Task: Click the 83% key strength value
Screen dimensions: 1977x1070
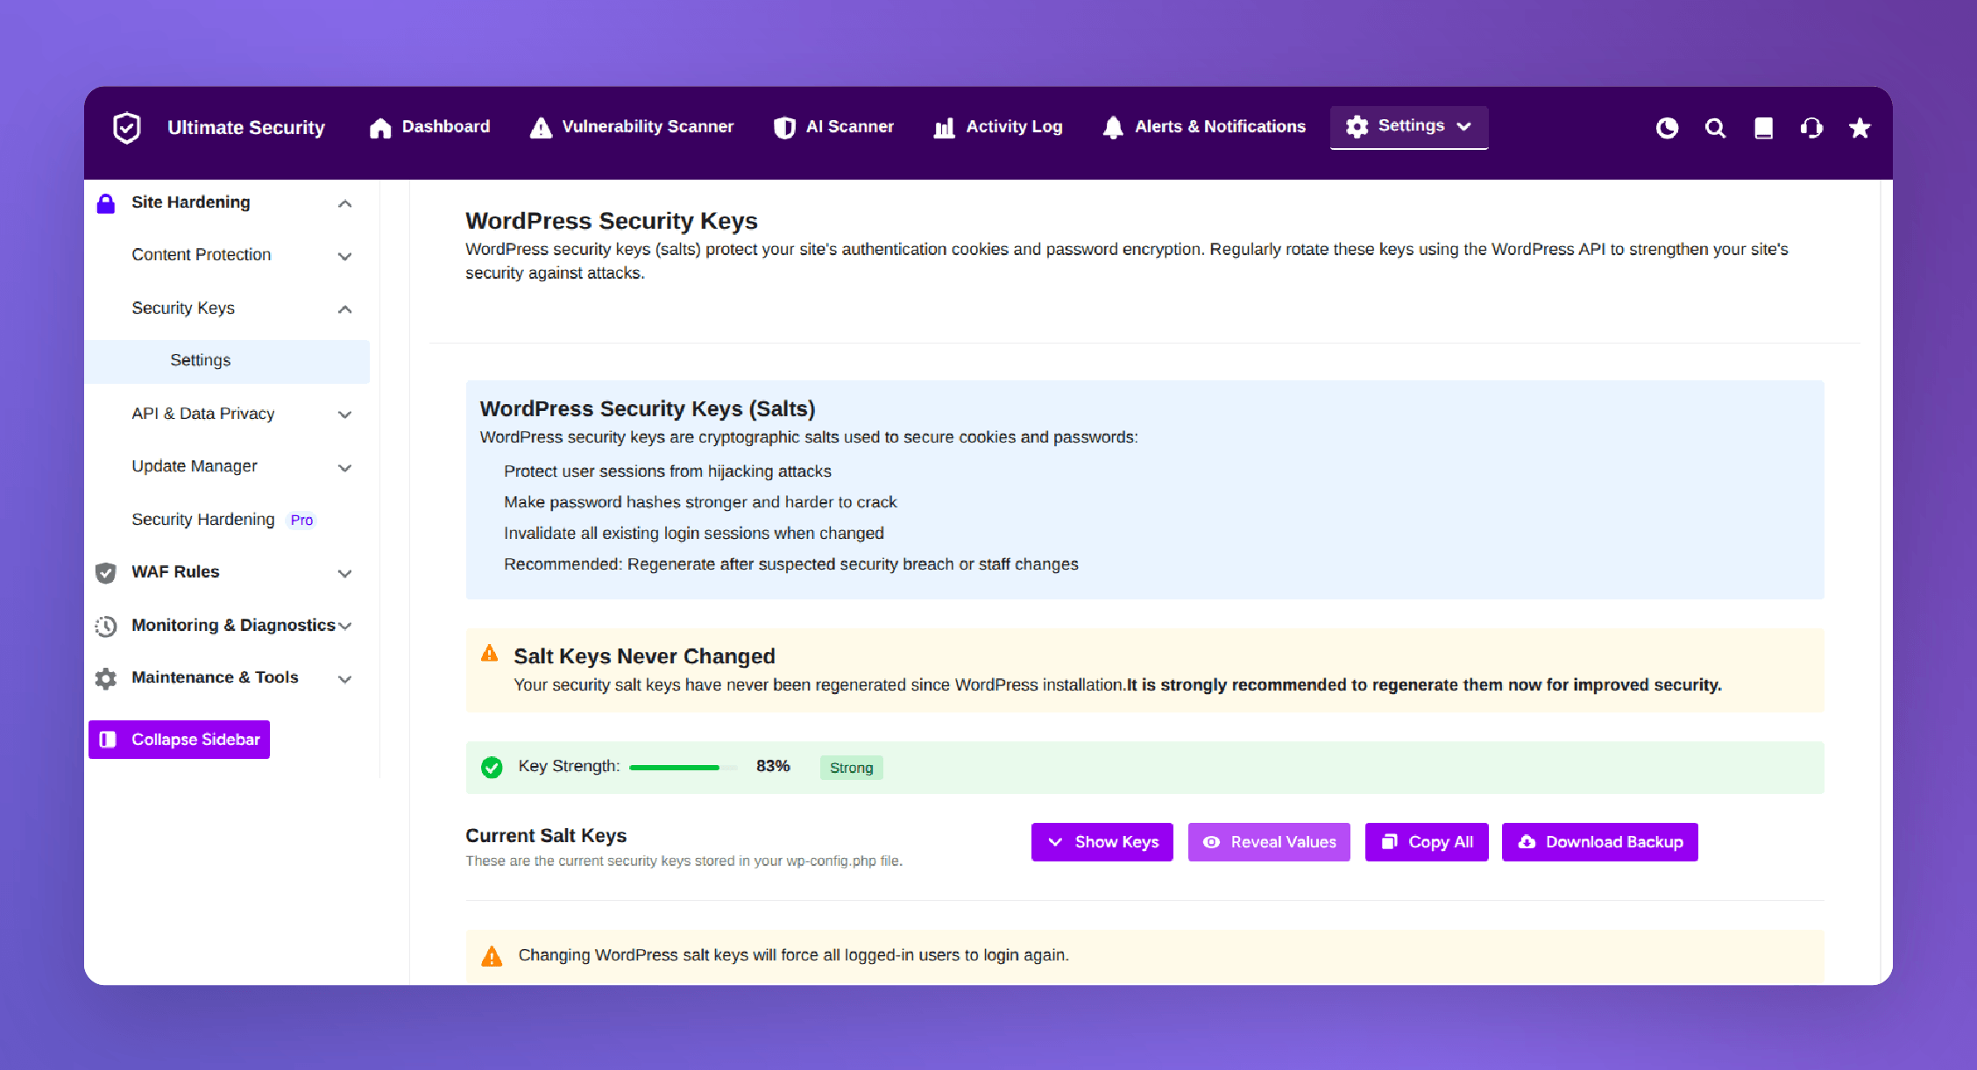Action: coord(773,766)
